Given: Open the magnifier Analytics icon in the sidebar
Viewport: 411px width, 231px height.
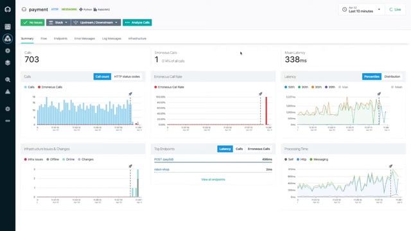Looking at the screenshot, I should (8, 80).
